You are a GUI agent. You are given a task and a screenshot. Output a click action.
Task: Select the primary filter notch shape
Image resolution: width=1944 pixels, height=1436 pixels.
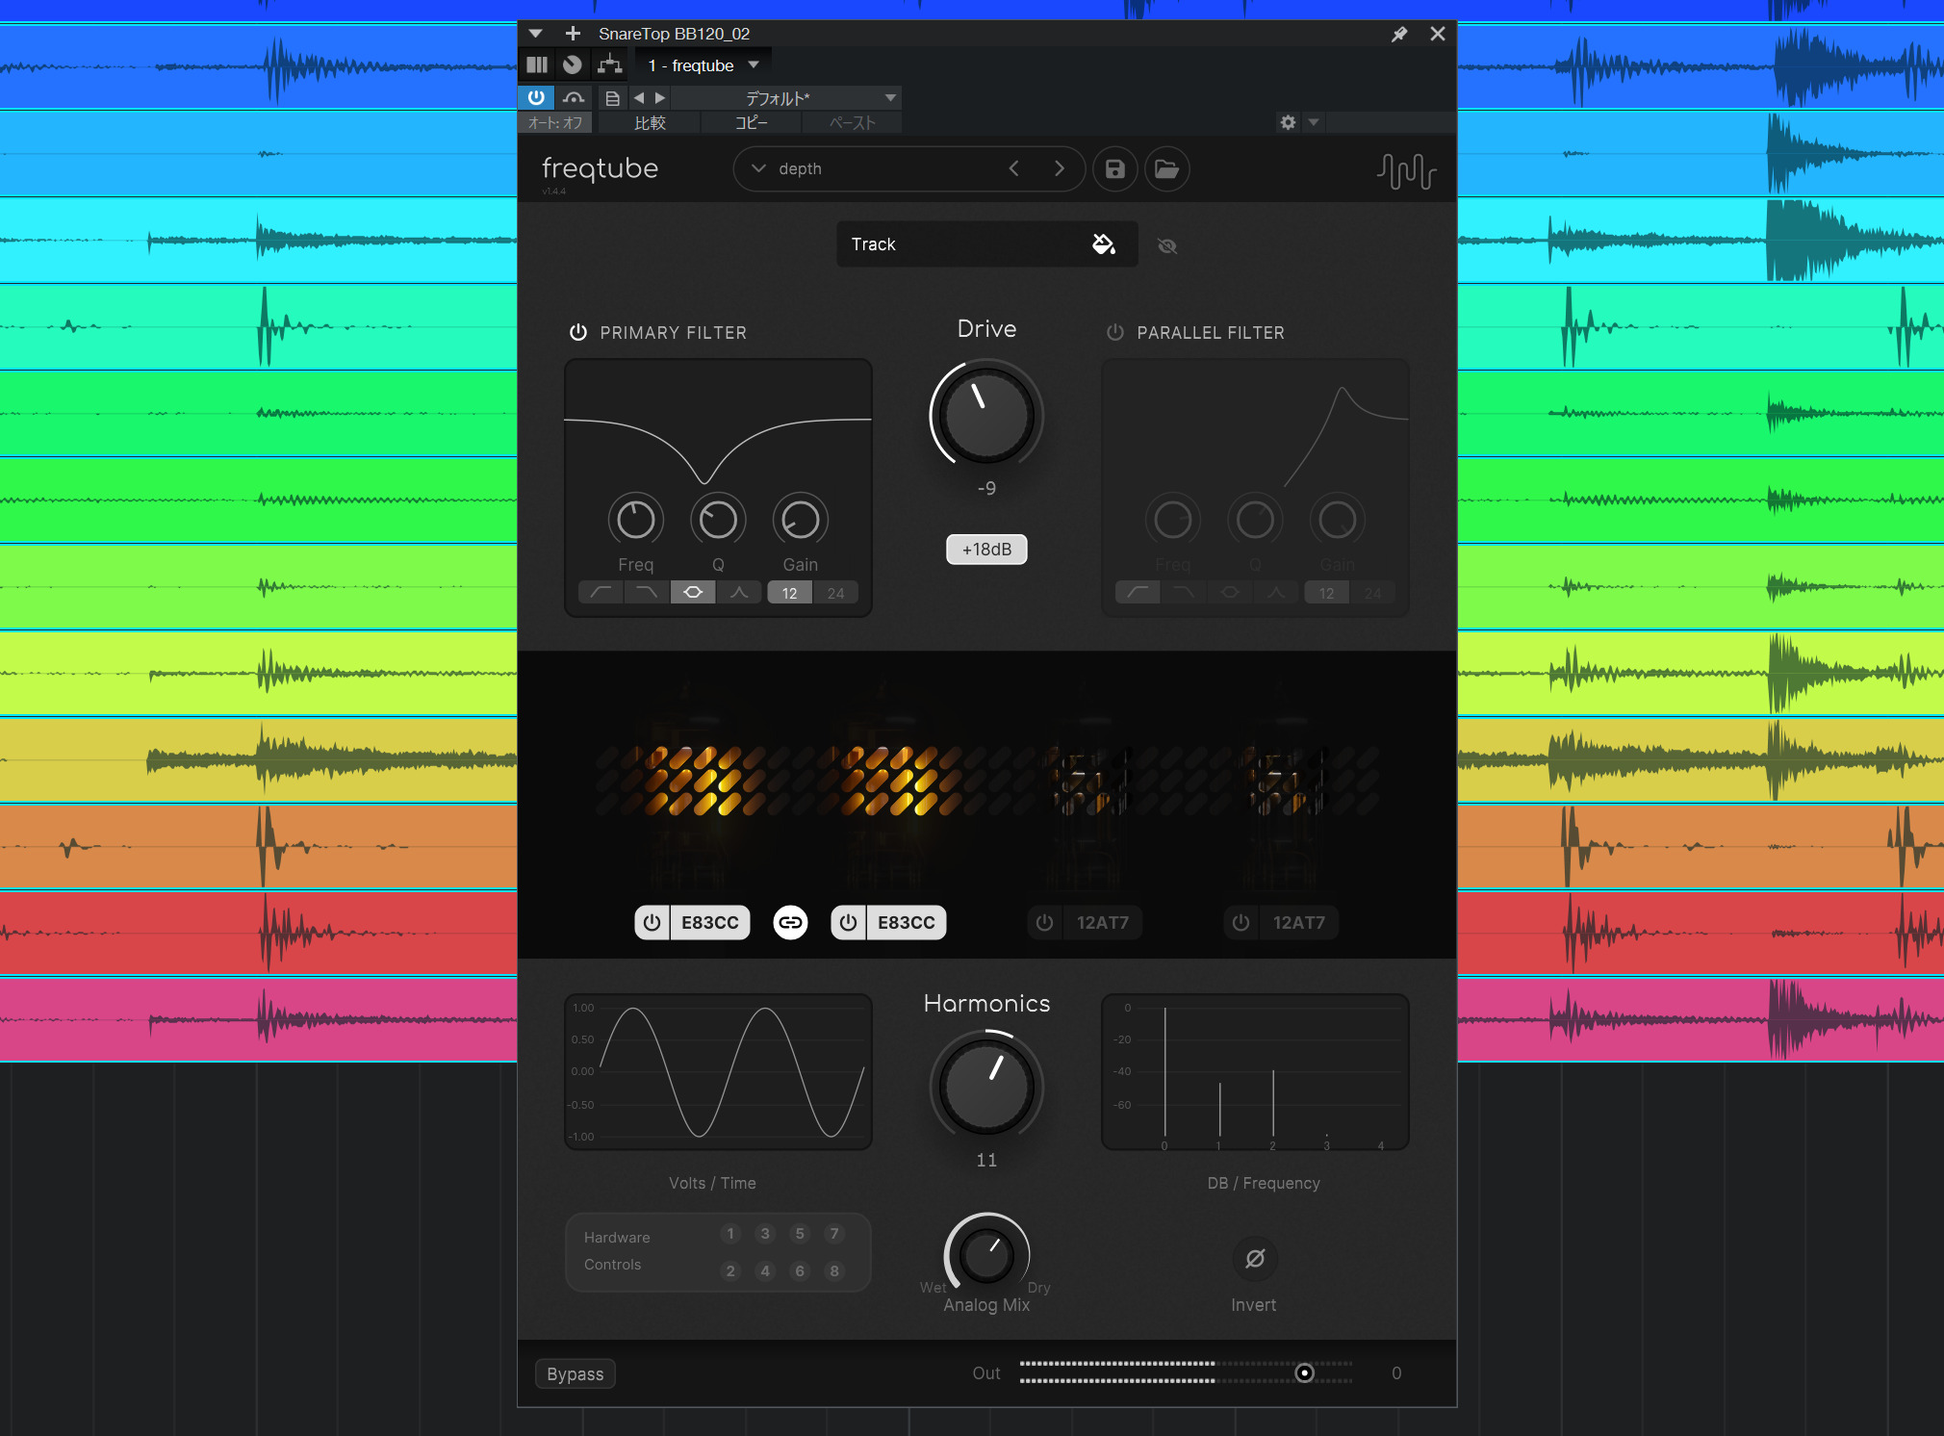pos(693,593)
